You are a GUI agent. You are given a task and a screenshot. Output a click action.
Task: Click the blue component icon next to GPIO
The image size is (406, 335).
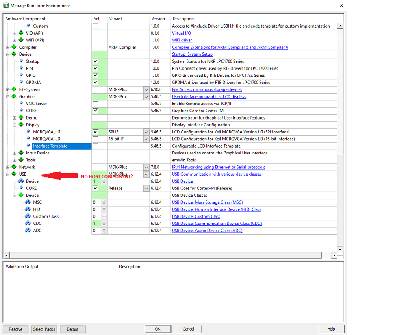pyautogui.click(x=21, y=75)
